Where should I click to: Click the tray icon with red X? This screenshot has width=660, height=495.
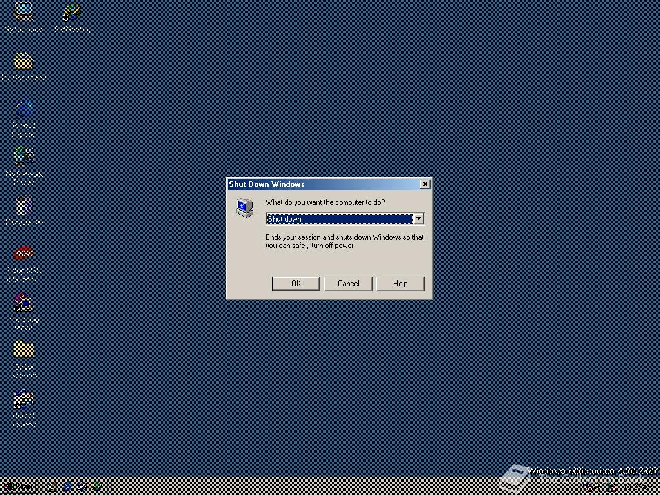tap(611, 487)
